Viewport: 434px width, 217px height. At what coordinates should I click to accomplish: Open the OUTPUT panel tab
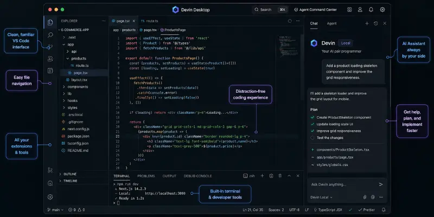click(169, 176)
